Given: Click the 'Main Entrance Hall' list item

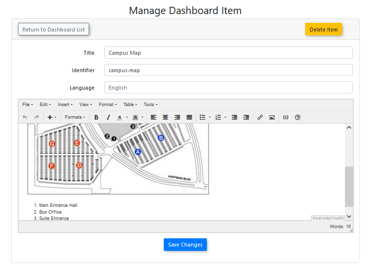Looking at the screenshot, I should pyautogui.click(x=58, y=205).
